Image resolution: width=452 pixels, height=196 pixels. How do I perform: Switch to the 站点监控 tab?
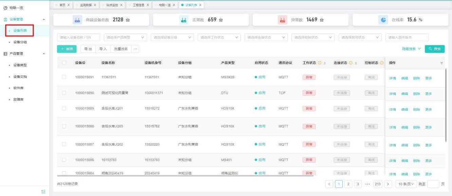coord(113,5)
